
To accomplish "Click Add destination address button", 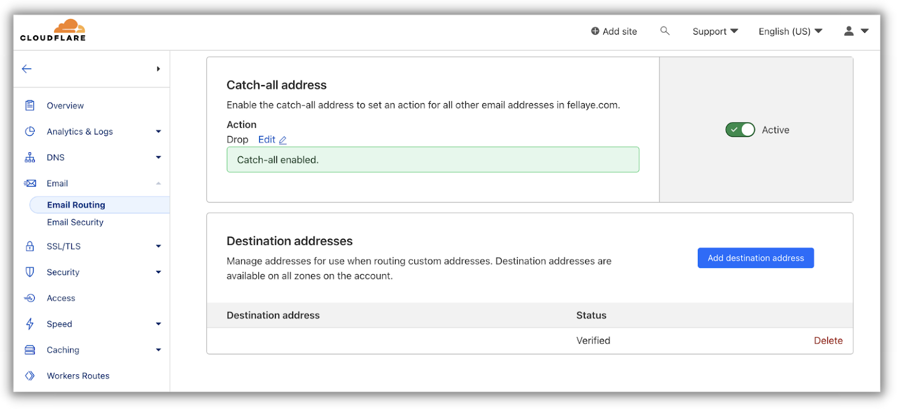I will tap(755, 258).
